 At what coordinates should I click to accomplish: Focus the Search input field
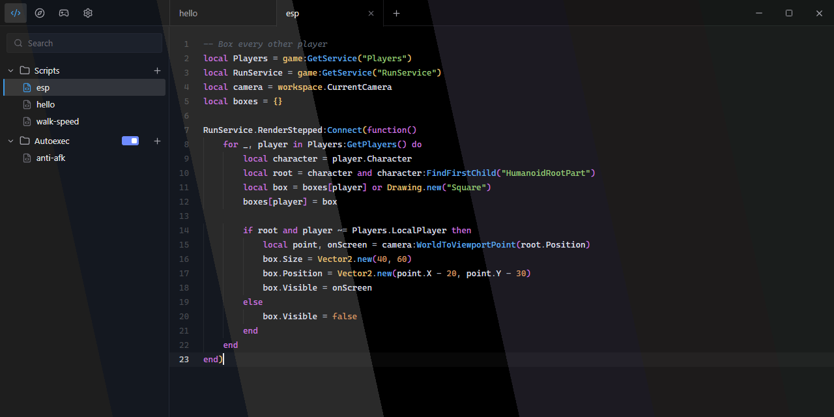click(x=84, y=43)
